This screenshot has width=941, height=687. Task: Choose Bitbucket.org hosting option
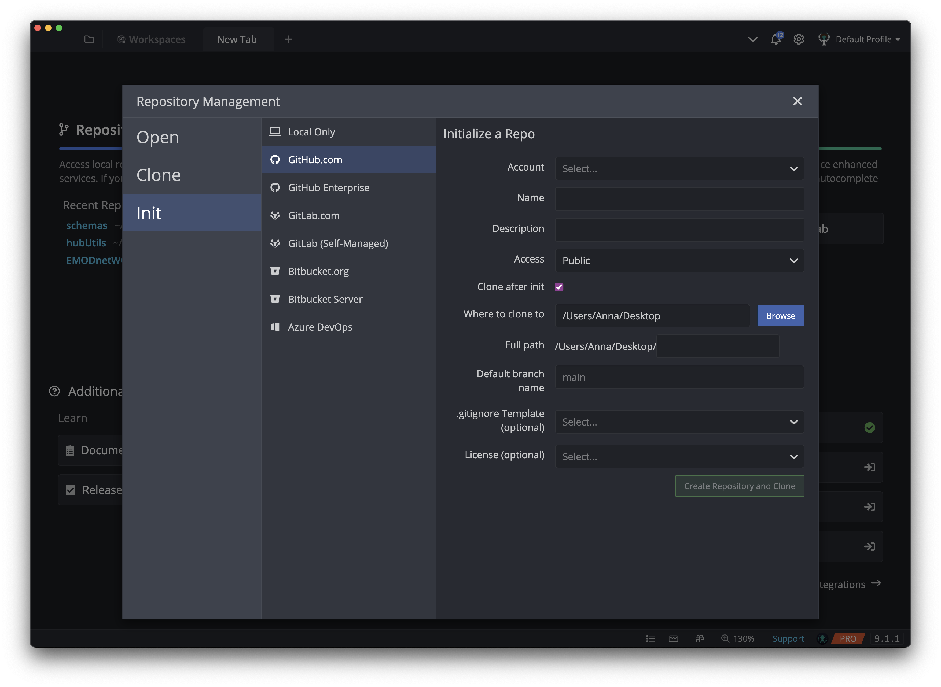(x=349, y=271)
